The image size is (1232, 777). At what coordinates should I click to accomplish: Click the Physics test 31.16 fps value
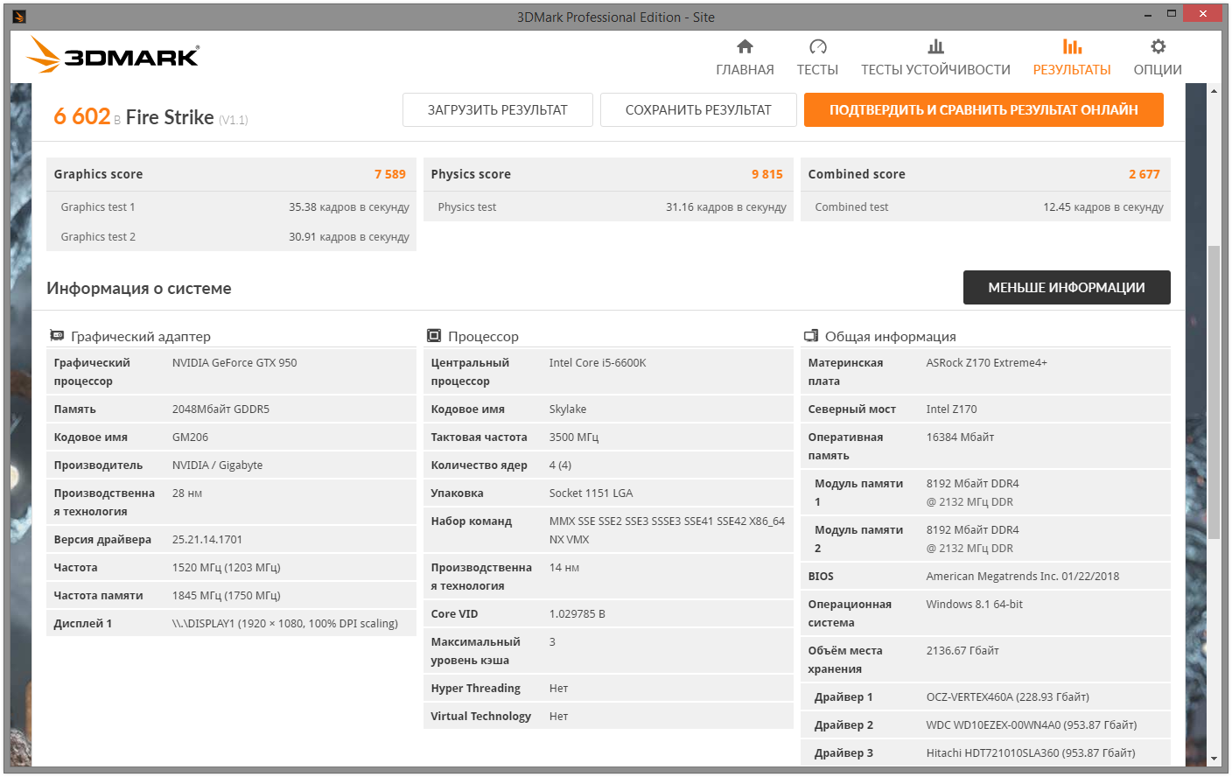726,207
